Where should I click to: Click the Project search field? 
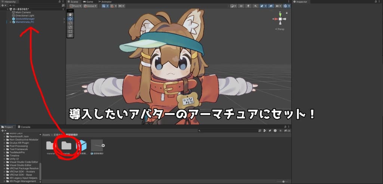point(228,131)
